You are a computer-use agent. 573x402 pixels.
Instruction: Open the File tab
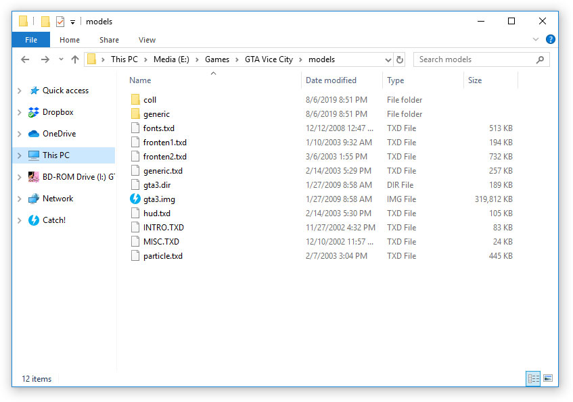31,40
